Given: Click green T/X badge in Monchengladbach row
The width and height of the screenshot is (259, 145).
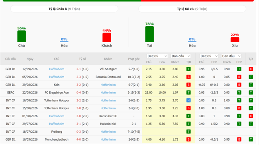Looking at the screenshot, I should pos(251,139).
